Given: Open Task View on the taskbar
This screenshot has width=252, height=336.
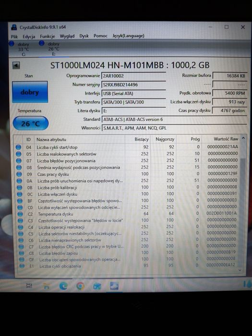Looking at the screenshot, I should 29,286.
